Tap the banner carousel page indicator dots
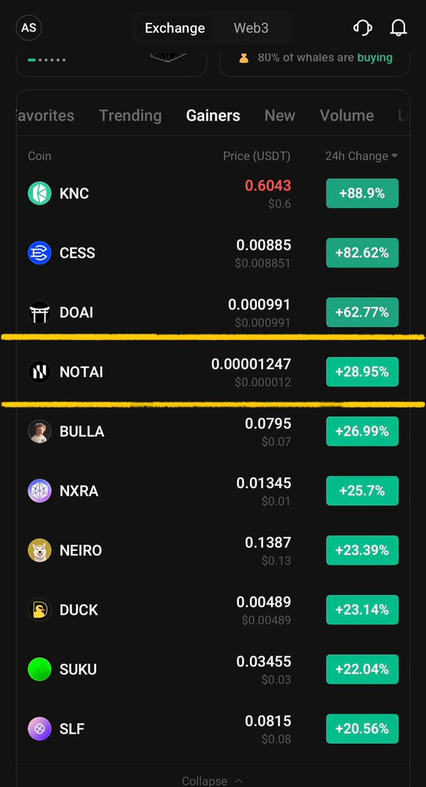The image size is (426, 787). (x=47, y=60)
